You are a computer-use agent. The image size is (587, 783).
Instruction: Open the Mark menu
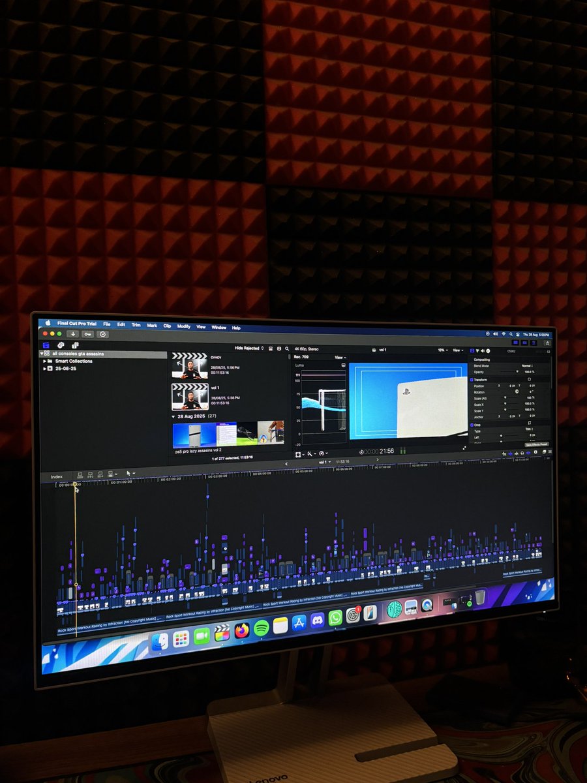(x=152, y=326)
